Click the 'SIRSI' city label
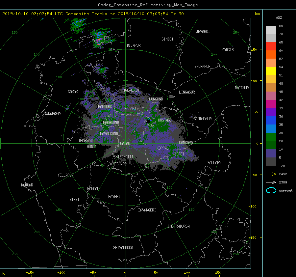The width and height of the screenshot is (296, 277). coord(74,200)
